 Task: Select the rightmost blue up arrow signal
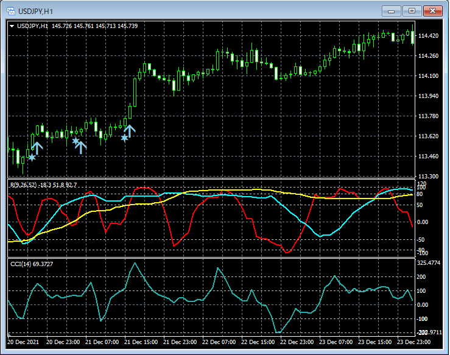130,129
